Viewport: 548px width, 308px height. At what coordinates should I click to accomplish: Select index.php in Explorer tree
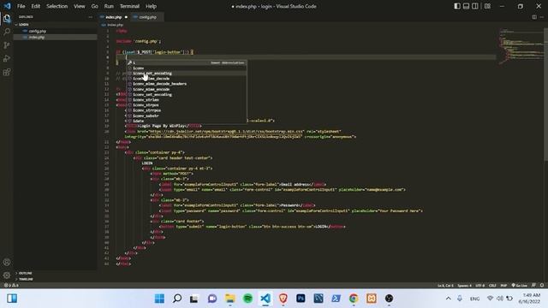pyautogui.click(x=37, y=37)
